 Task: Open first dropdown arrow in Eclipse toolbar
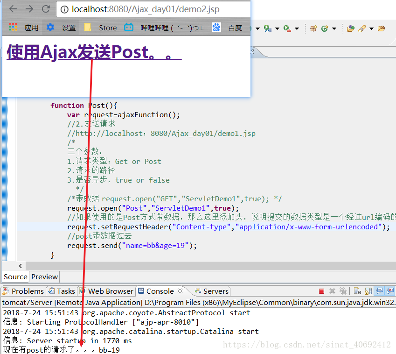click(257, 28)
